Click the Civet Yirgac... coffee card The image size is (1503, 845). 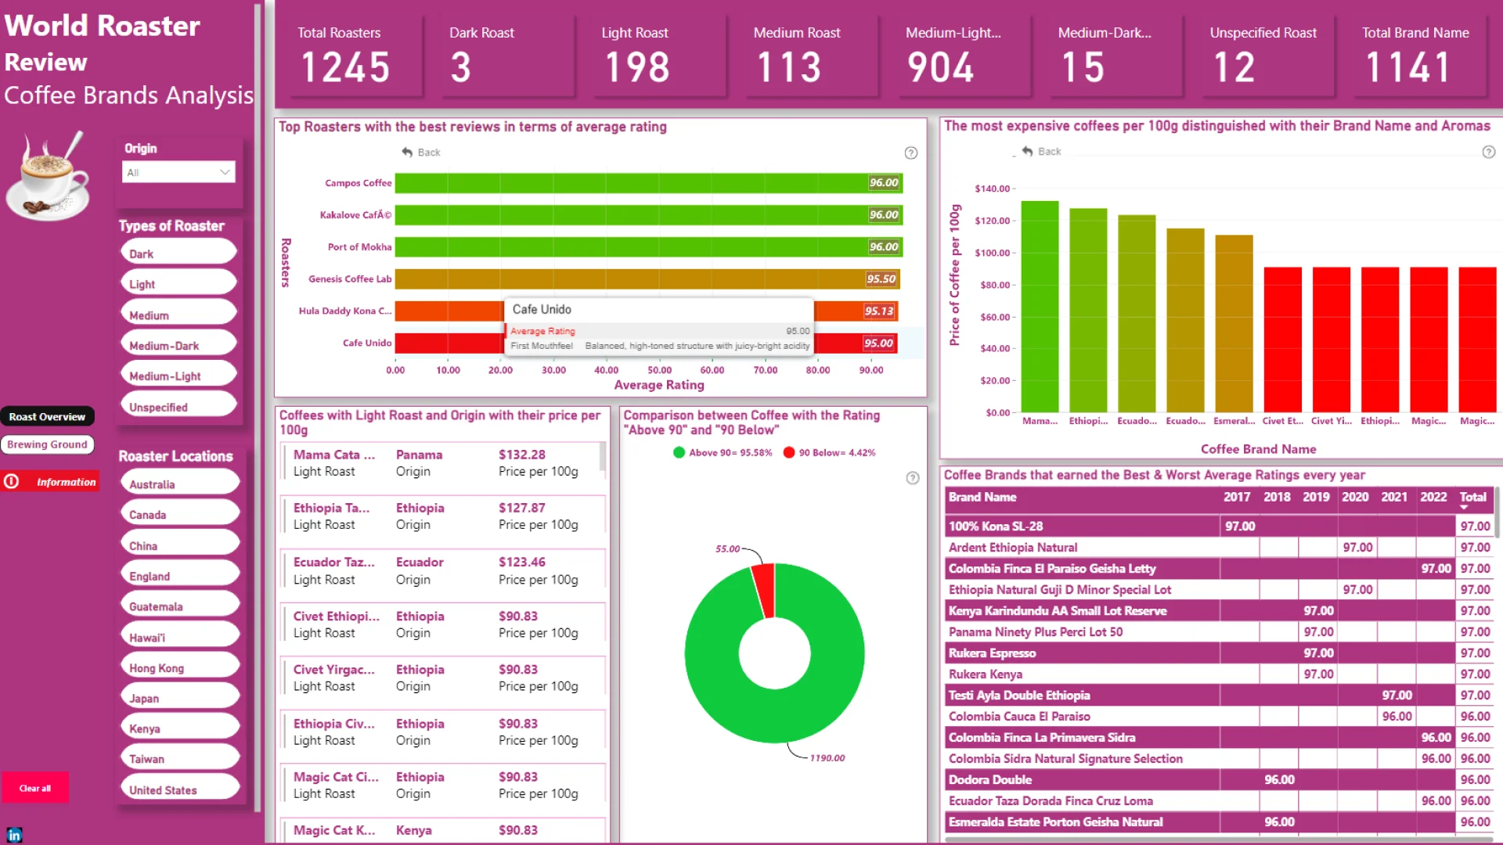click(x=442, y=678)
